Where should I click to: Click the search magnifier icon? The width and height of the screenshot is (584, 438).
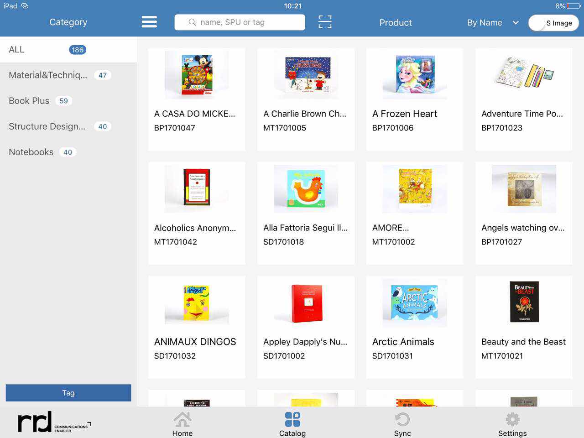[x=192, y=22]
